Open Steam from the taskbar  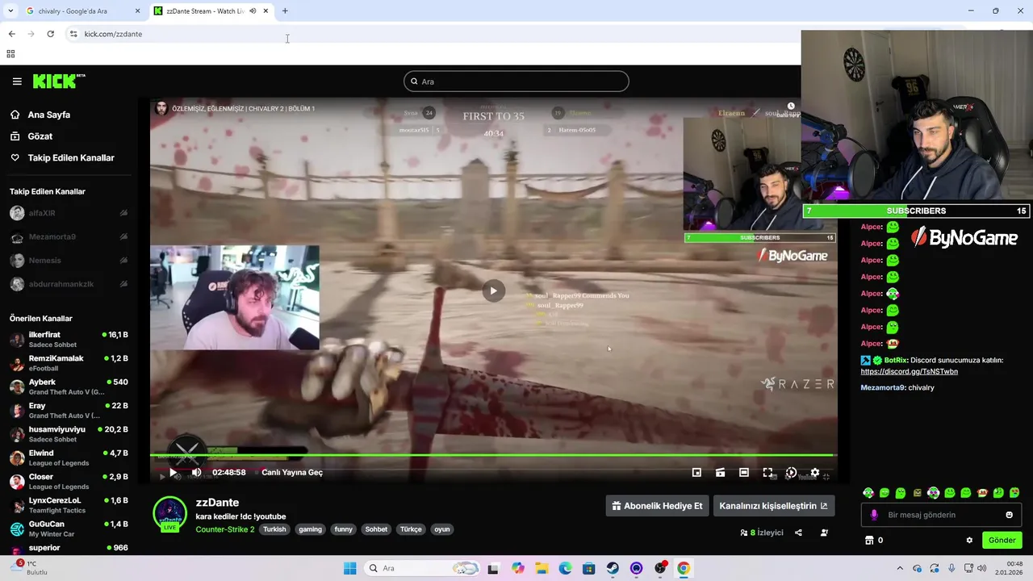613,568
